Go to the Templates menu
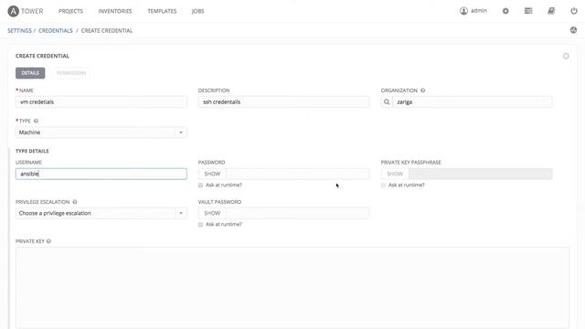Screen dimensions: 585x329 coord(162,11)
